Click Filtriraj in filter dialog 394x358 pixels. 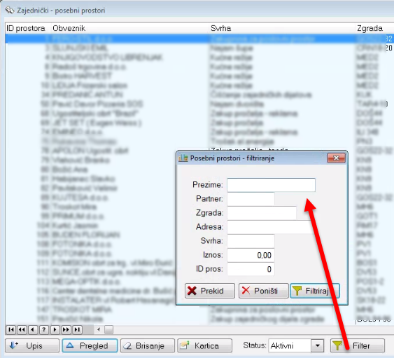(x=315, y=291)
